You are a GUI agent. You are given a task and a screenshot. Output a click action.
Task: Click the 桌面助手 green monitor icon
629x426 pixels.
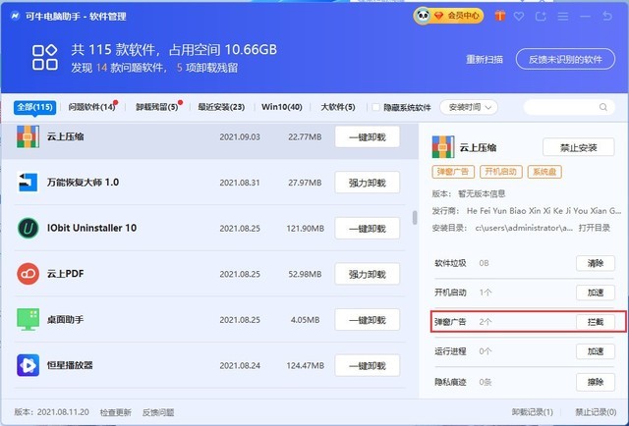point(28,319)
